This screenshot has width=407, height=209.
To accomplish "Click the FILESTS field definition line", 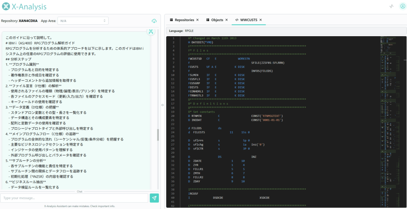I will tap(219, 132).
